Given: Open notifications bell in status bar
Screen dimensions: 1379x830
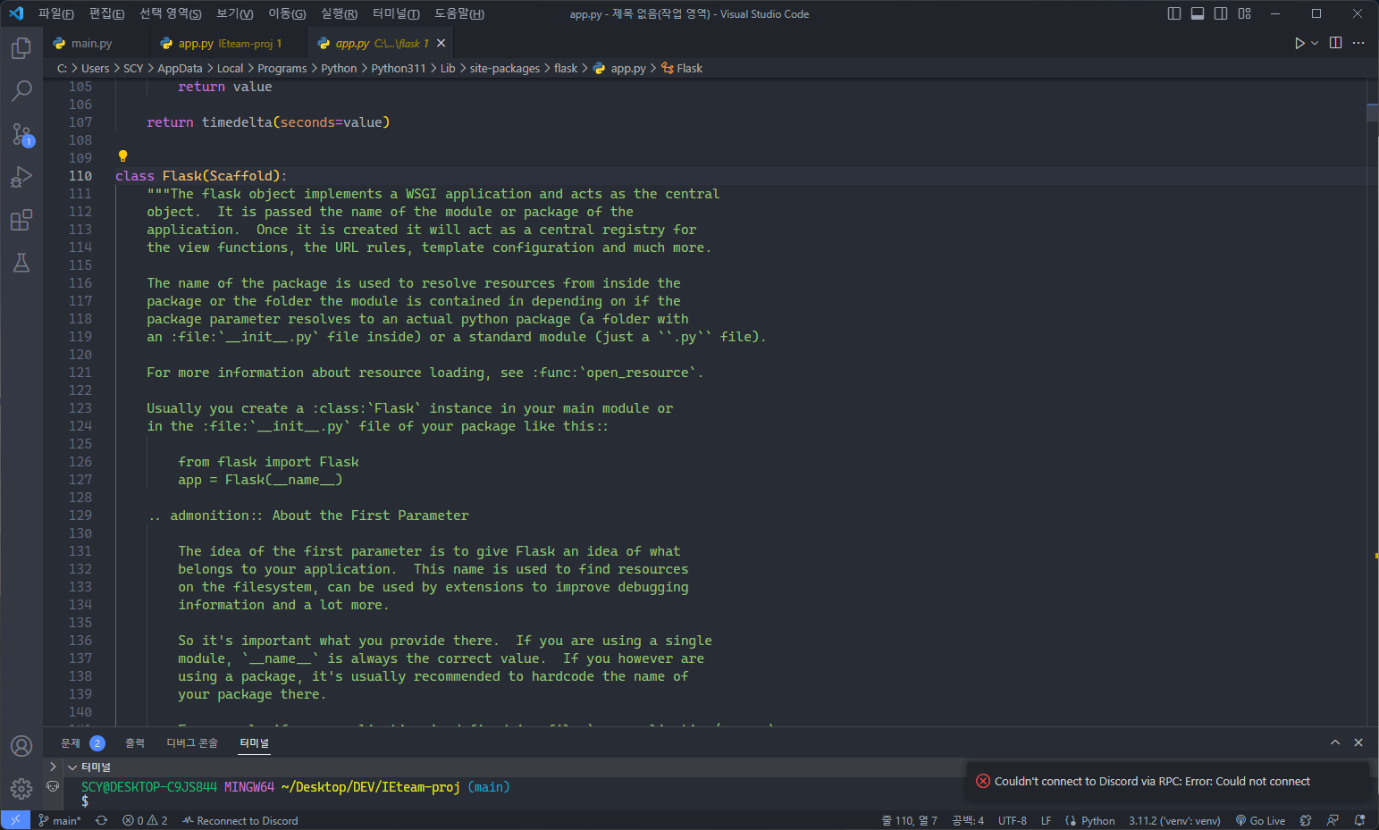Looking at the screenshot, I should (x=1359, y=820).
